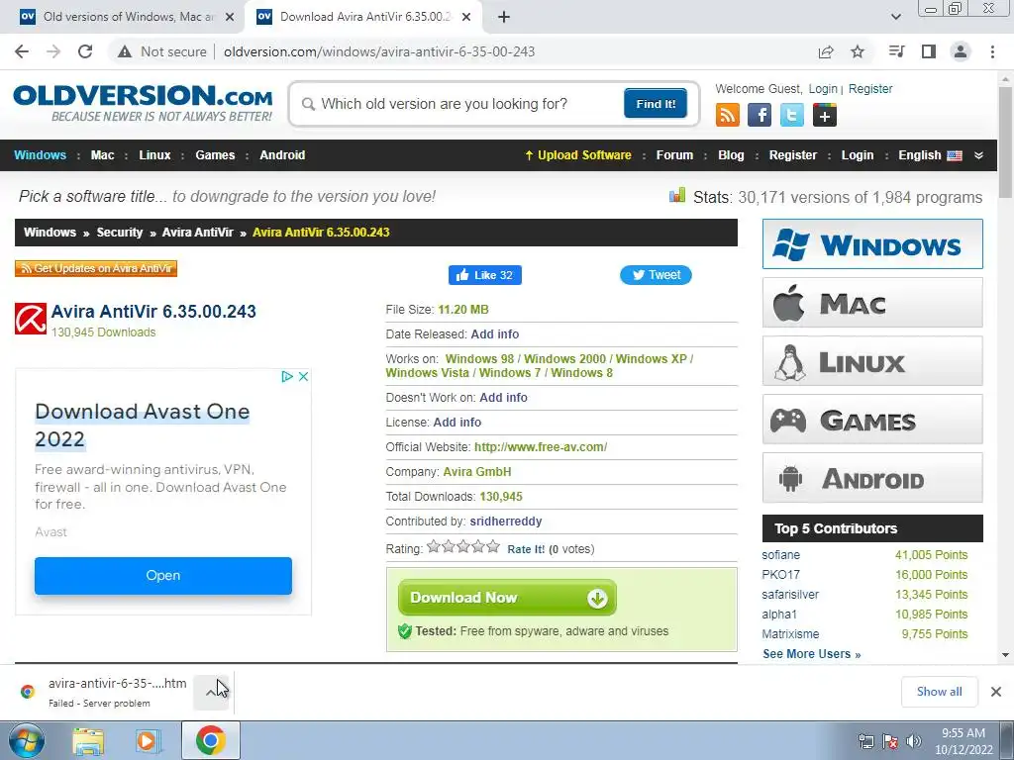Toggle the browser side panel icon
The image size is (1014, 760).
pyautogui.click(x=929, y=51)
